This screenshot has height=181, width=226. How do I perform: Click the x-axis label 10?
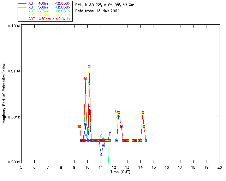[87, 167]
